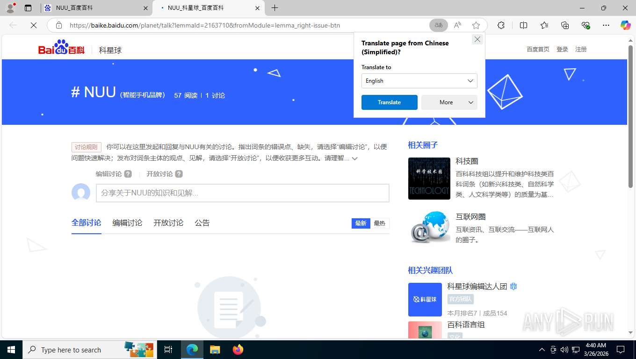
Task: Close the NUU_百度百科 tab
Action: pyautogui.click(x=145, y=8)
